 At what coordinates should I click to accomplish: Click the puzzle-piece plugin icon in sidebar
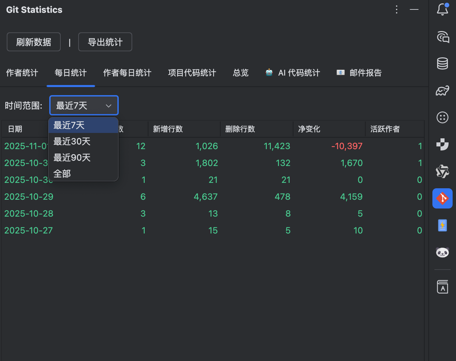(x=442, y=144)
